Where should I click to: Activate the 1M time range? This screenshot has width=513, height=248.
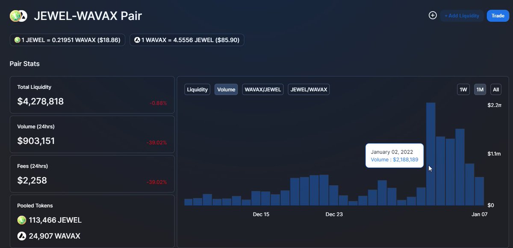(480, 89)
